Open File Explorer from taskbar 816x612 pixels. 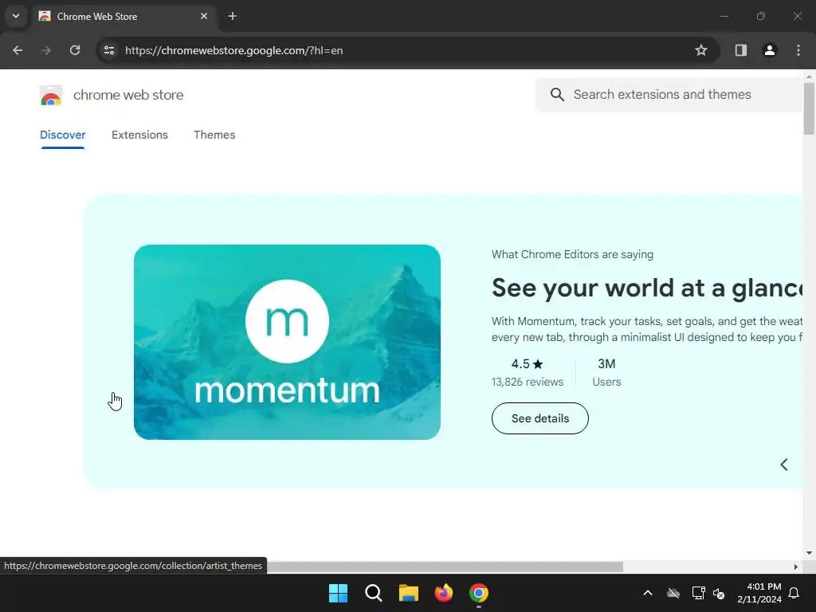409,593
